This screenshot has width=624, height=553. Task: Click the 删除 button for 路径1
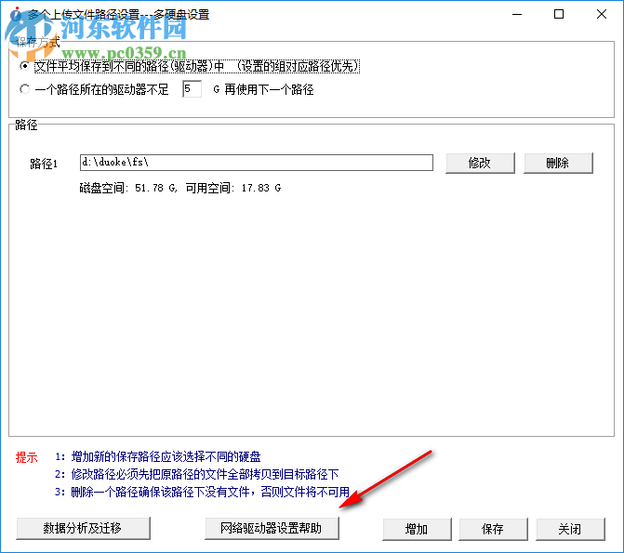click(x=558, y=164)
